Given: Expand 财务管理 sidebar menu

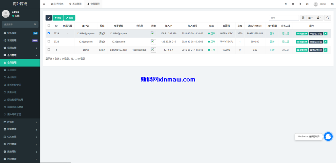Looking at the screenshot, I should [x=20, y=129].
